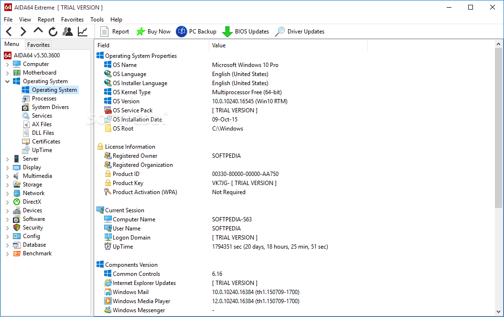Collapse the Operating System tree node

[x=7, y=81]
